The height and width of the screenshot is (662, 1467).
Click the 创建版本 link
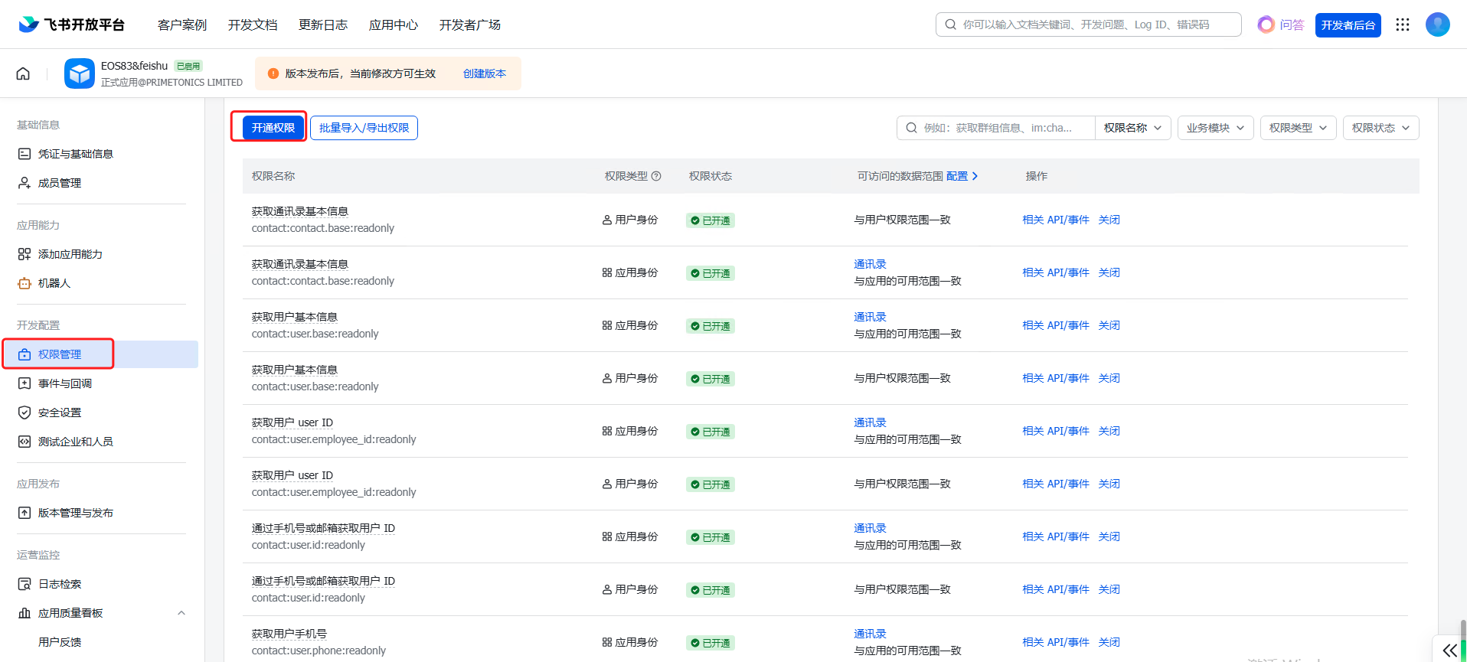click(484, 73)
